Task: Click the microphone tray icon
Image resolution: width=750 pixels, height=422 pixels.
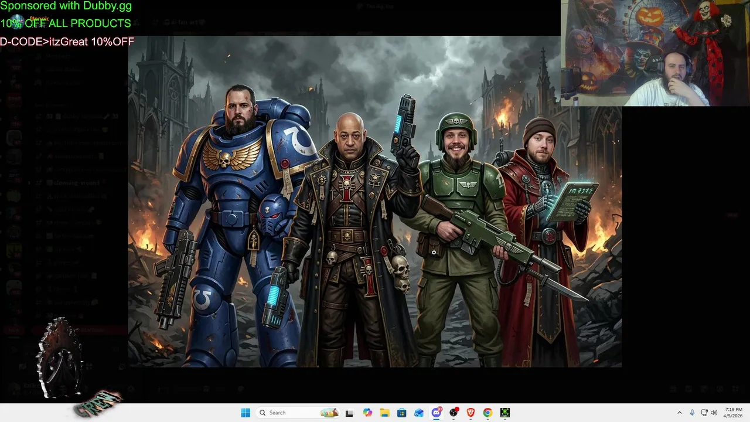Action: [692, 413]
